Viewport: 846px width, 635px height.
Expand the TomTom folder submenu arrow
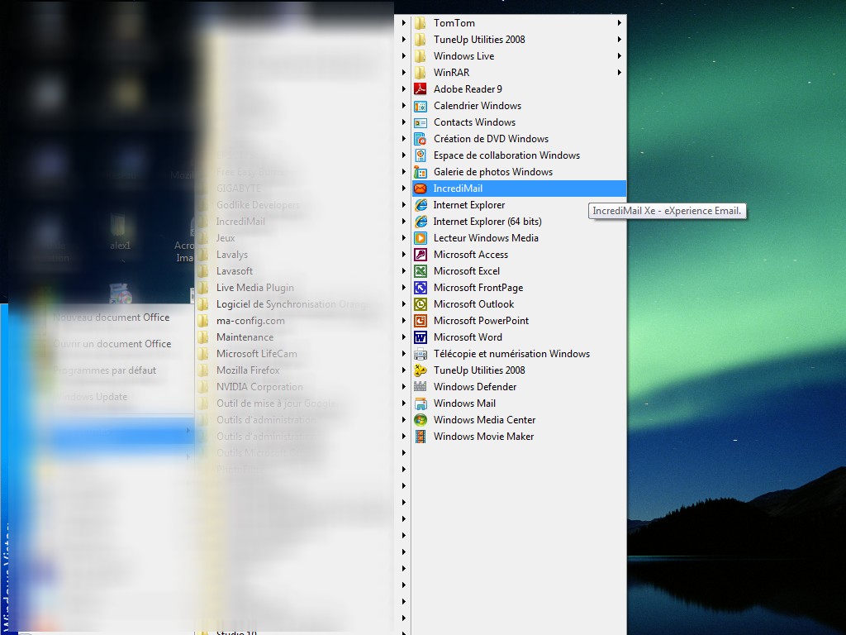(619, 23)
